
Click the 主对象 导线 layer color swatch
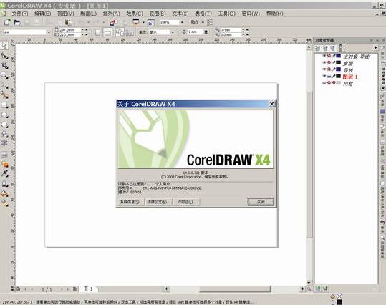(339, 56)
